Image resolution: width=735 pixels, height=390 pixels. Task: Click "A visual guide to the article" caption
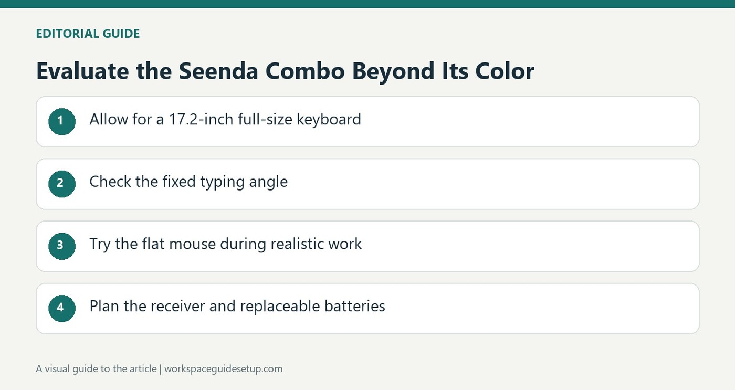96,368
